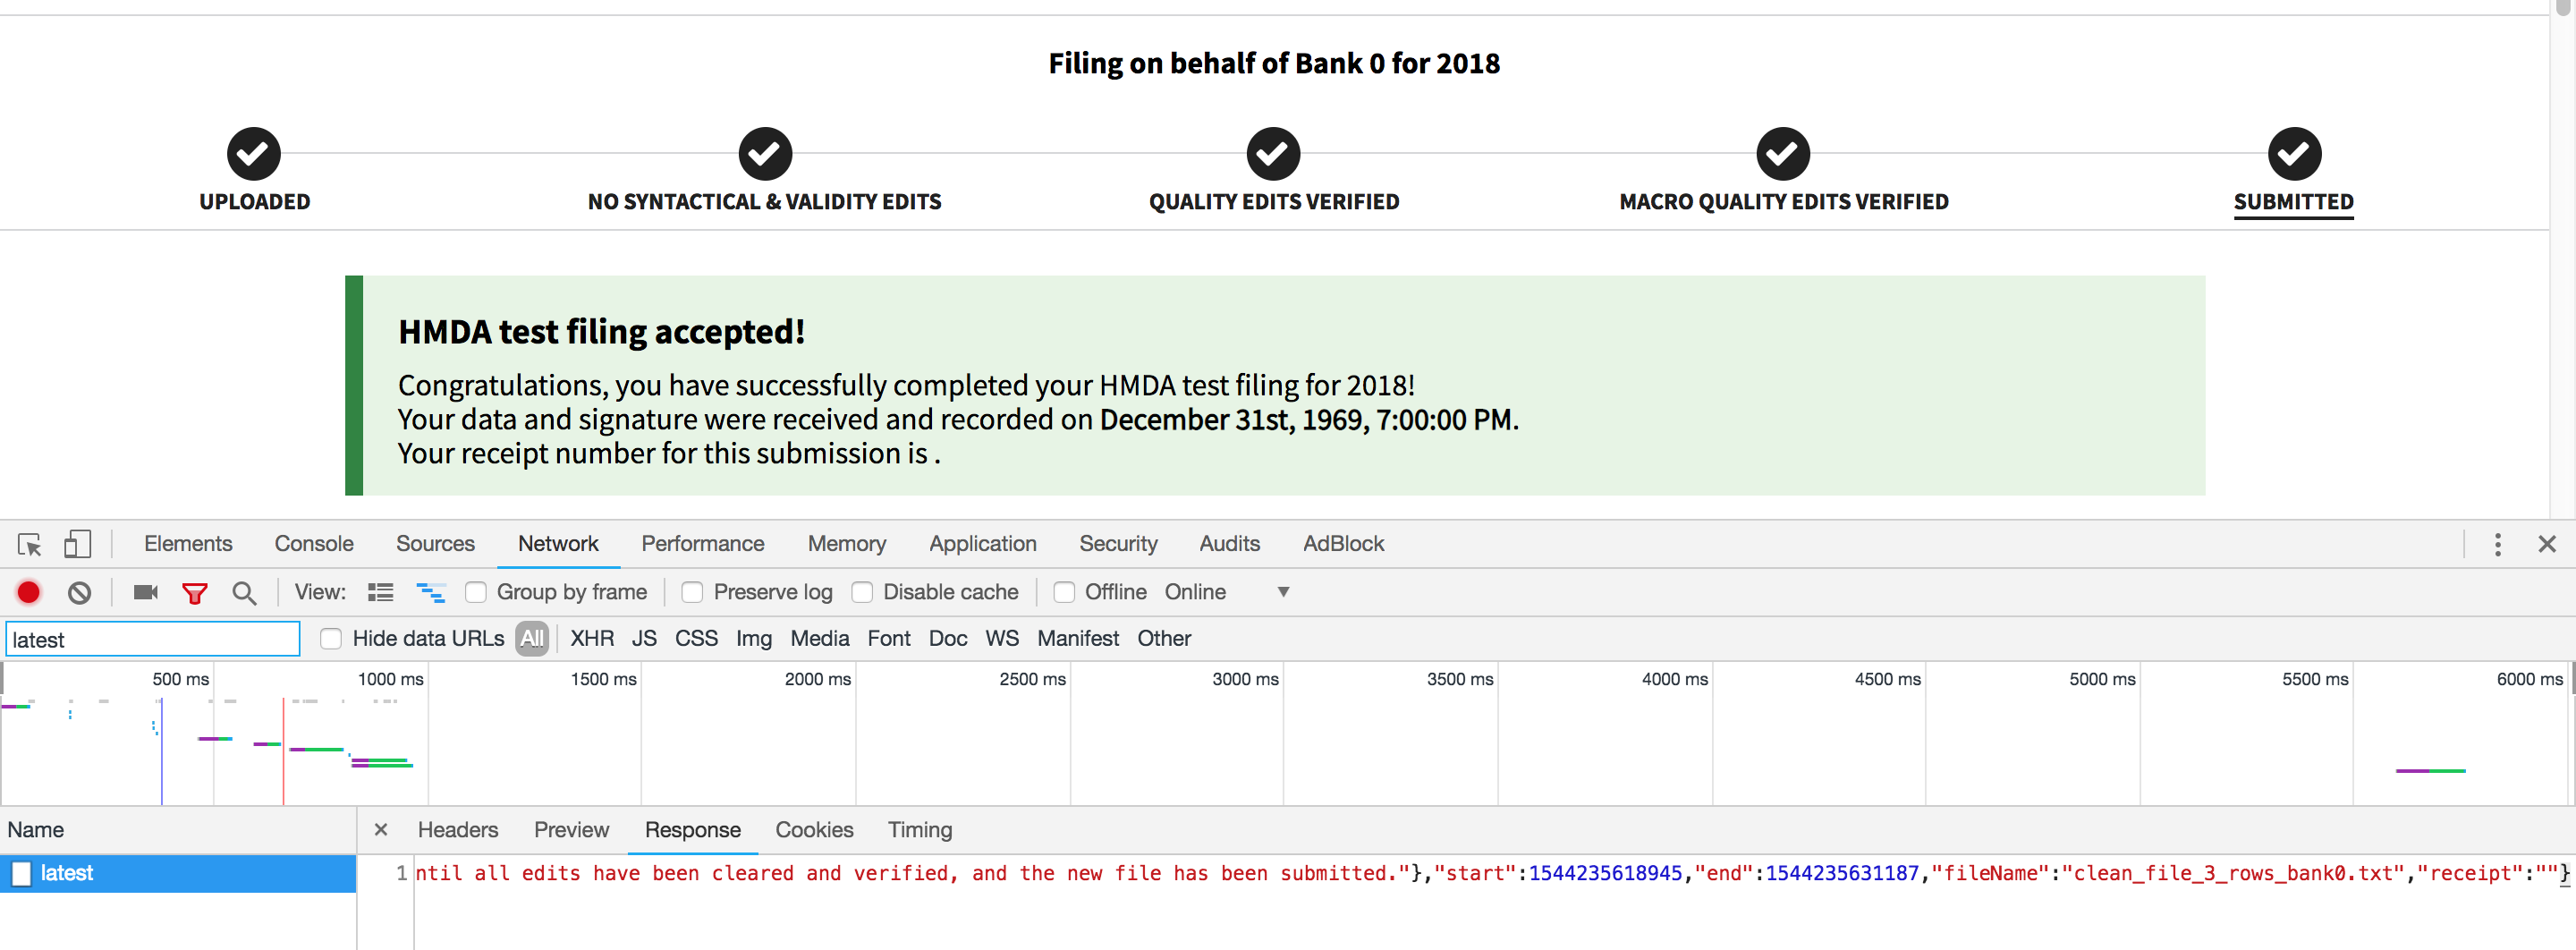Clear the network log

[80, 593]
